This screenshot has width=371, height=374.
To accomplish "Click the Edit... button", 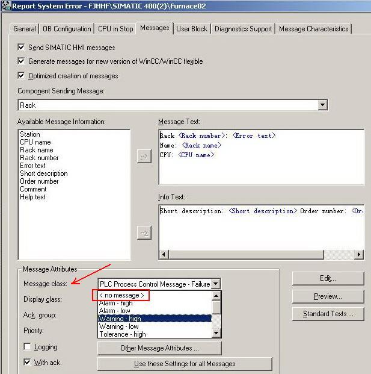I will pos(328,278).
